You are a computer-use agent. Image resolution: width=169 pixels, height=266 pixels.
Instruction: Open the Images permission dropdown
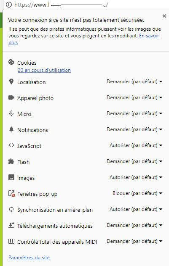(136, 177)
